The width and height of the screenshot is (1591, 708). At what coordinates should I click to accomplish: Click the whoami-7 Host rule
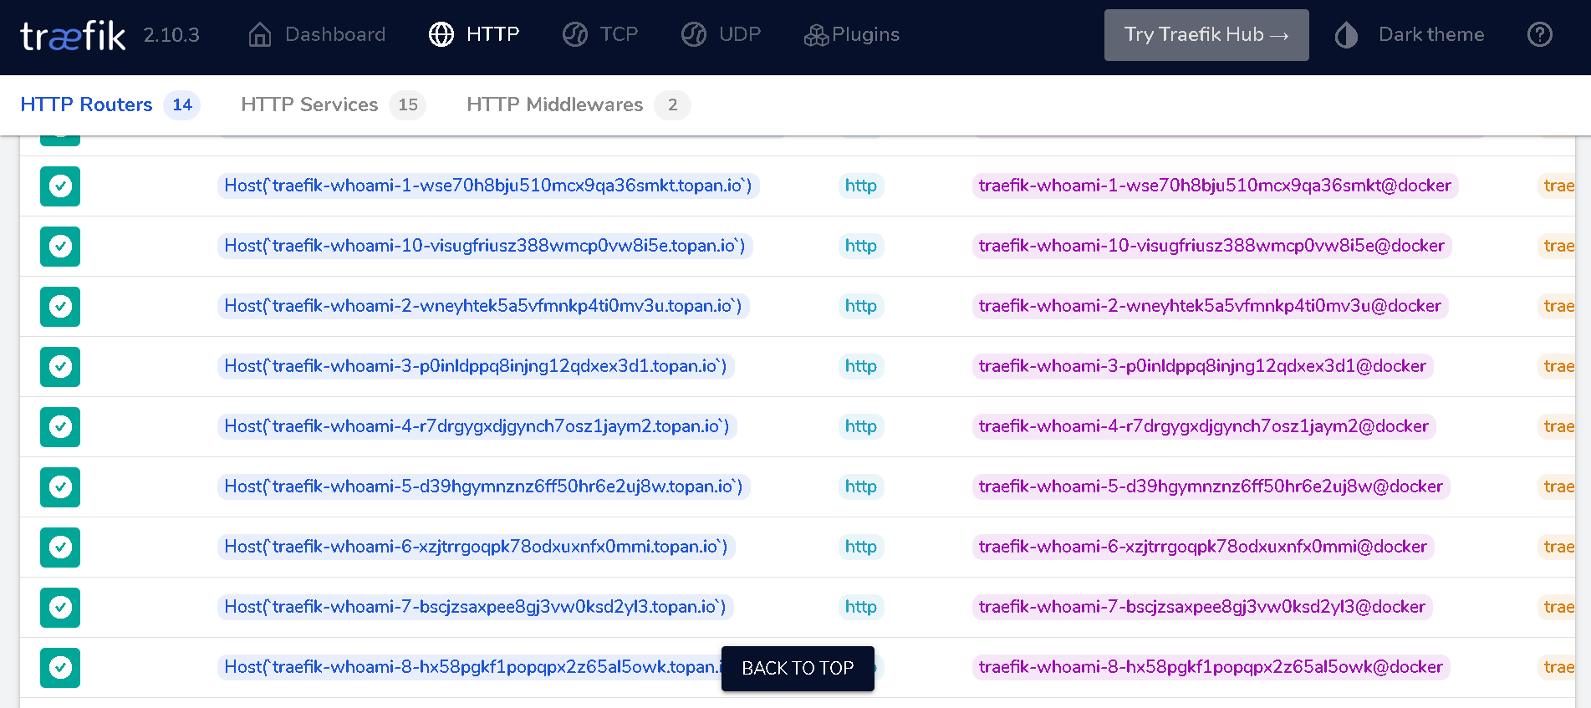coord(475,607)
